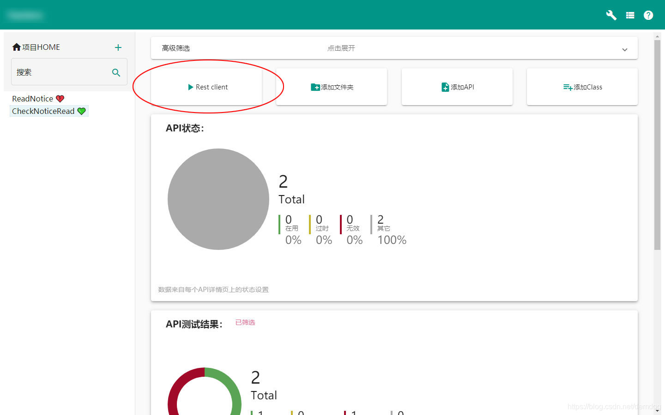Viewport: 665px width, 415px height.
Task: Open the help question mark icon
Action: click(x=648, y=15)
